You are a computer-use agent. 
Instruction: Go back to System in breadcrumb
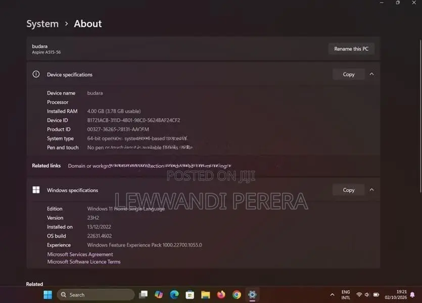tap(42, 24)
